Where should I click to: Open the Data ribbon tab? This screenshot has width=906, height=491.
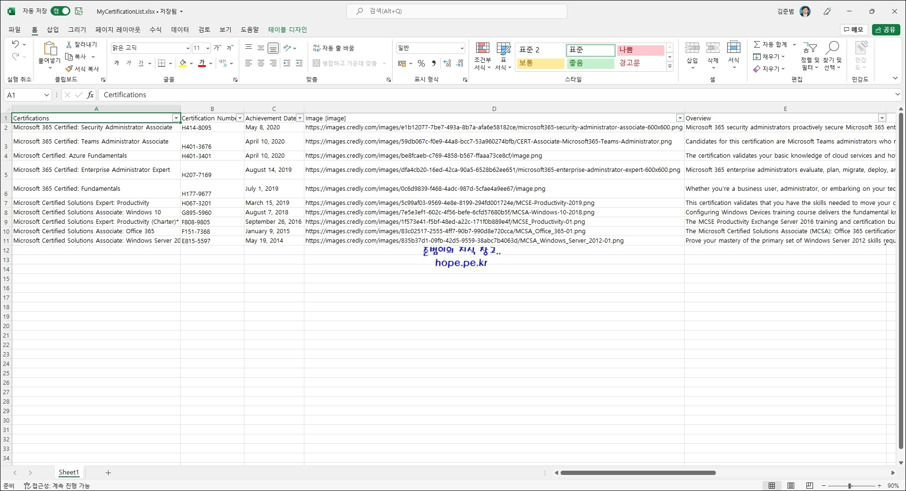tap(180, 29)
